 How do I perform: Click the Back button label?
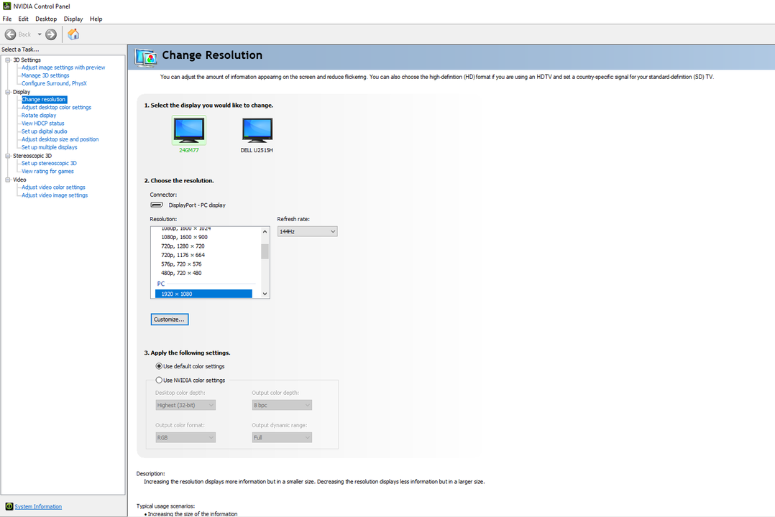point(24,34)
